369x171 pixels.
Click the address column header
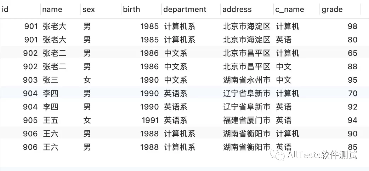pos(237,10)
